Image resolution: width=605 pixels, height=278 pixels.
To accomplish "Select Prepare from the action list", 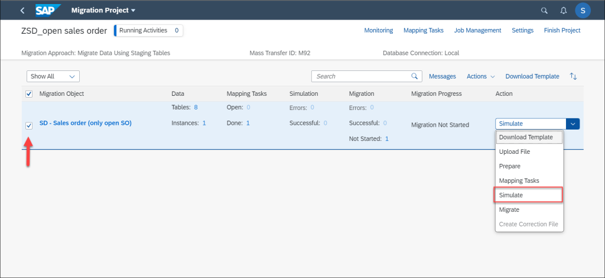I will click(529, 166).
